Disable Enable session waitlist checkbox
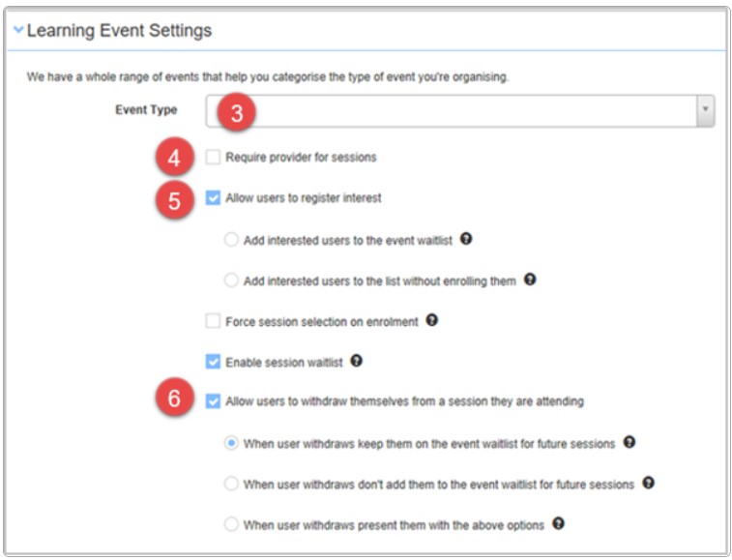Image resolution: width=732 pixels, height=560 pixels. click(x=213, y=362)
